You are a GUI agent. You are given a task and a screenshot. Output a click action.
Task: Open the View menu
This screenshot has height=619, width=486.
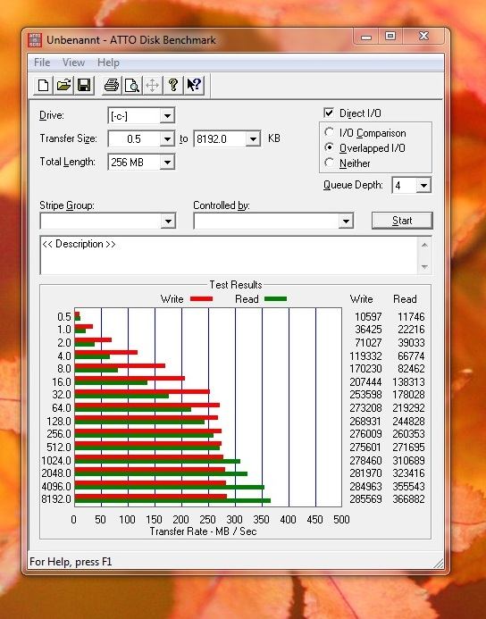point(73,63)
